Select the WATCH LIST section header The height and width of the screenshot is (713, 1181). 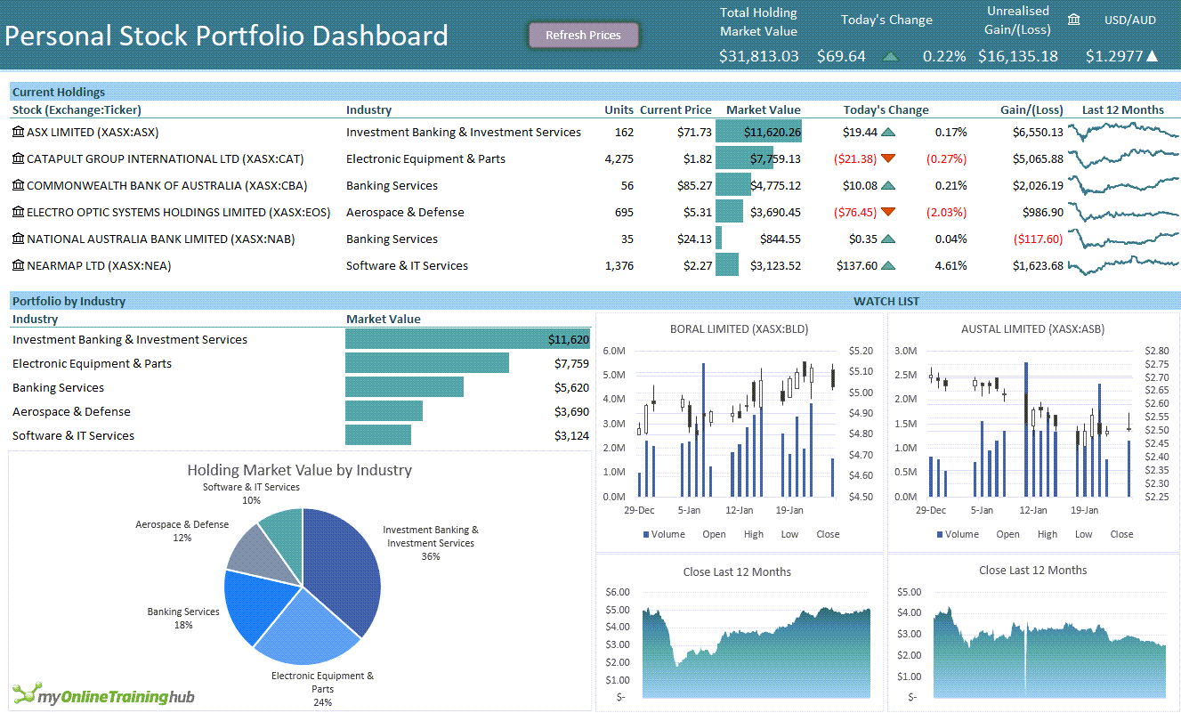[886, 301]
